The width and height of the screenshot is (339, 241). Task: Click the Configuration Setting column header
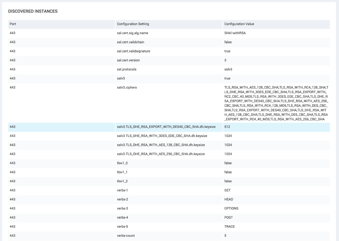tap(133, 24)
